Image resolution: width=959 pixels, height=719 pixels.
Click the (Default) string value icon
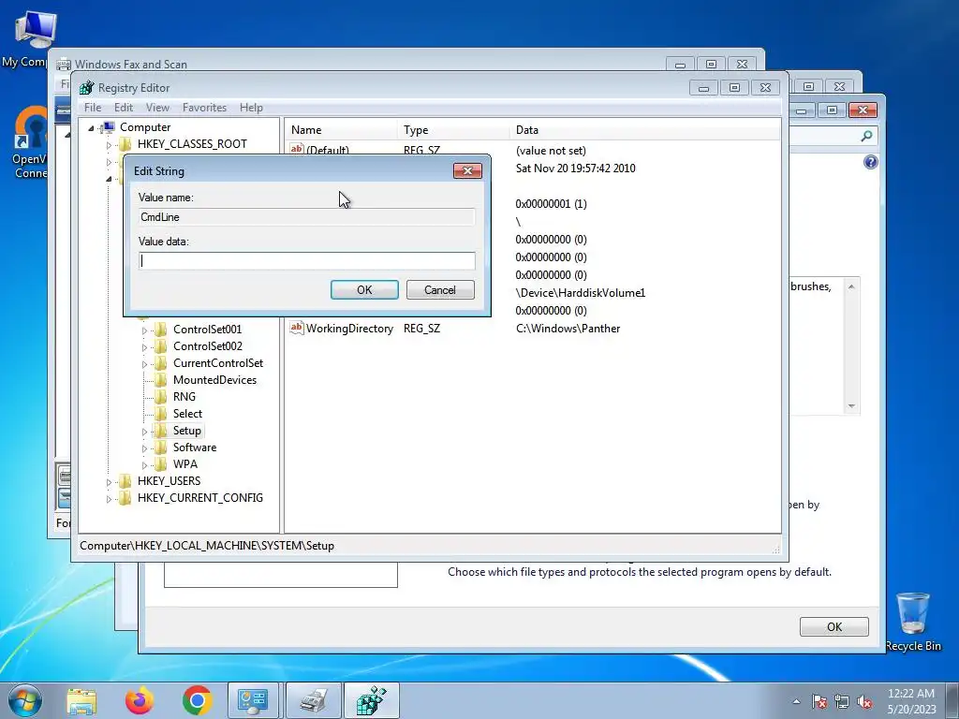tap(297, 149)
